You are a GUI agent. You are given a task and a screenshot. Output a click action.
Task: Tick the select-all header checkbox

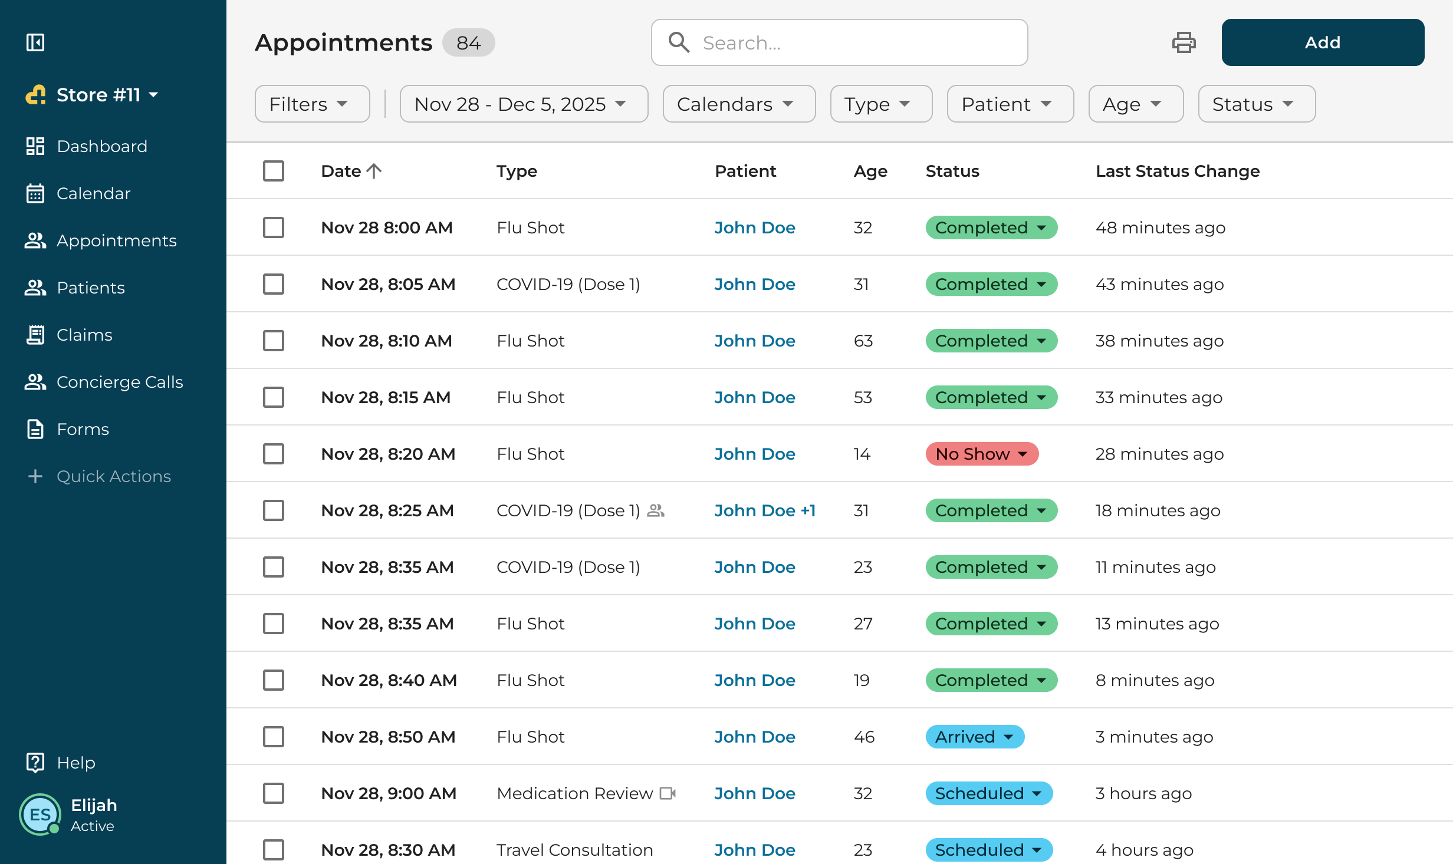pyautogui.click(x=274, y=171)
